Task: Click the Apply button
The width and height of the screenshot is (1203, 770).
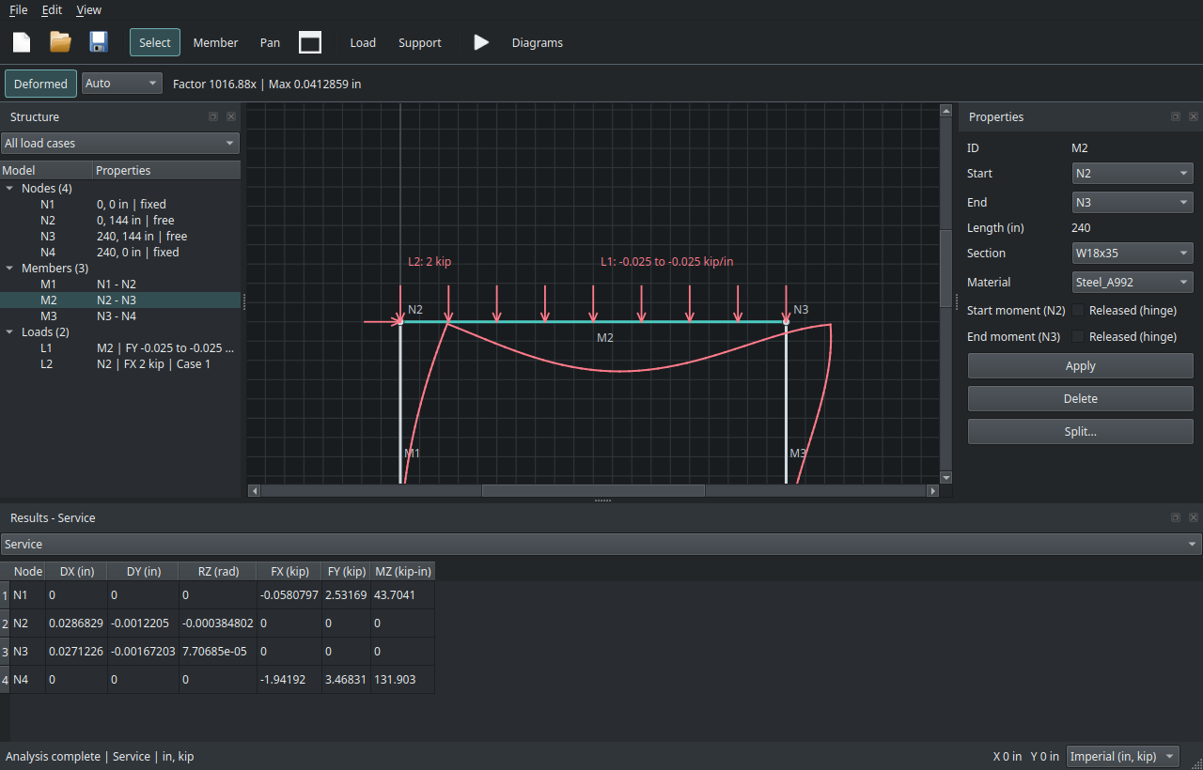Action: point(1081,366)
